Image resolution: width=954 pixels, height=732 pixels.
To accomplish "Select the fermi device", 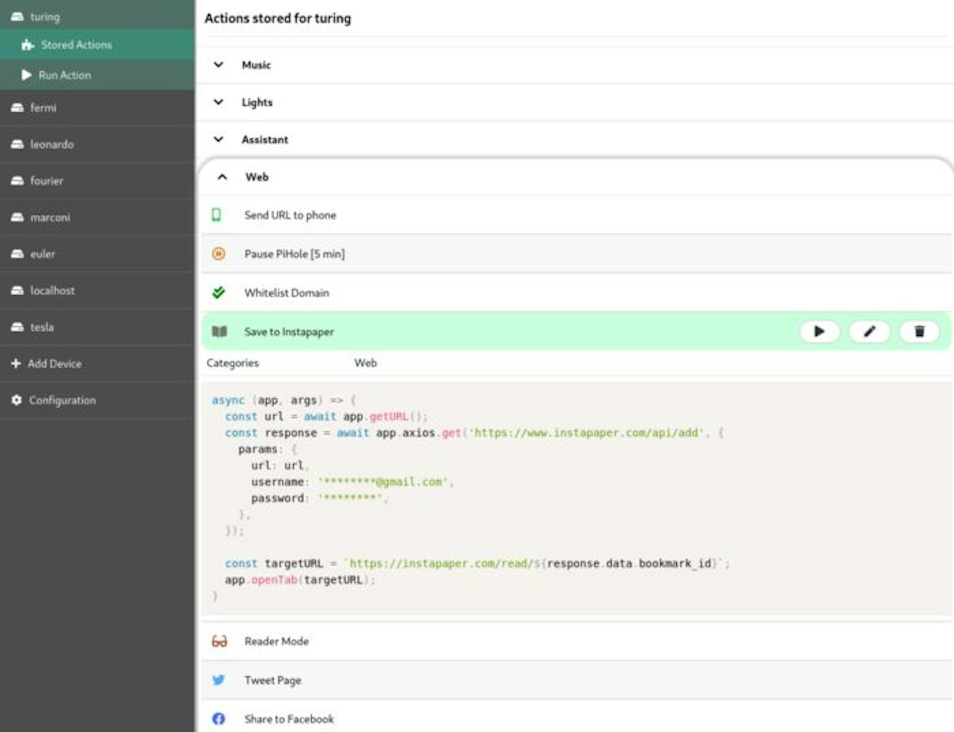I will pyautogui.click(x=43, y=108).
